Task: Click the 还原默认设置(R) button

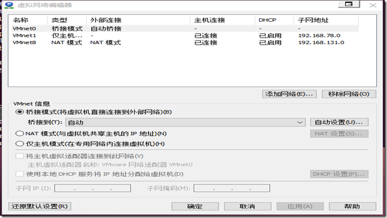Action: (x=40, y=206)
